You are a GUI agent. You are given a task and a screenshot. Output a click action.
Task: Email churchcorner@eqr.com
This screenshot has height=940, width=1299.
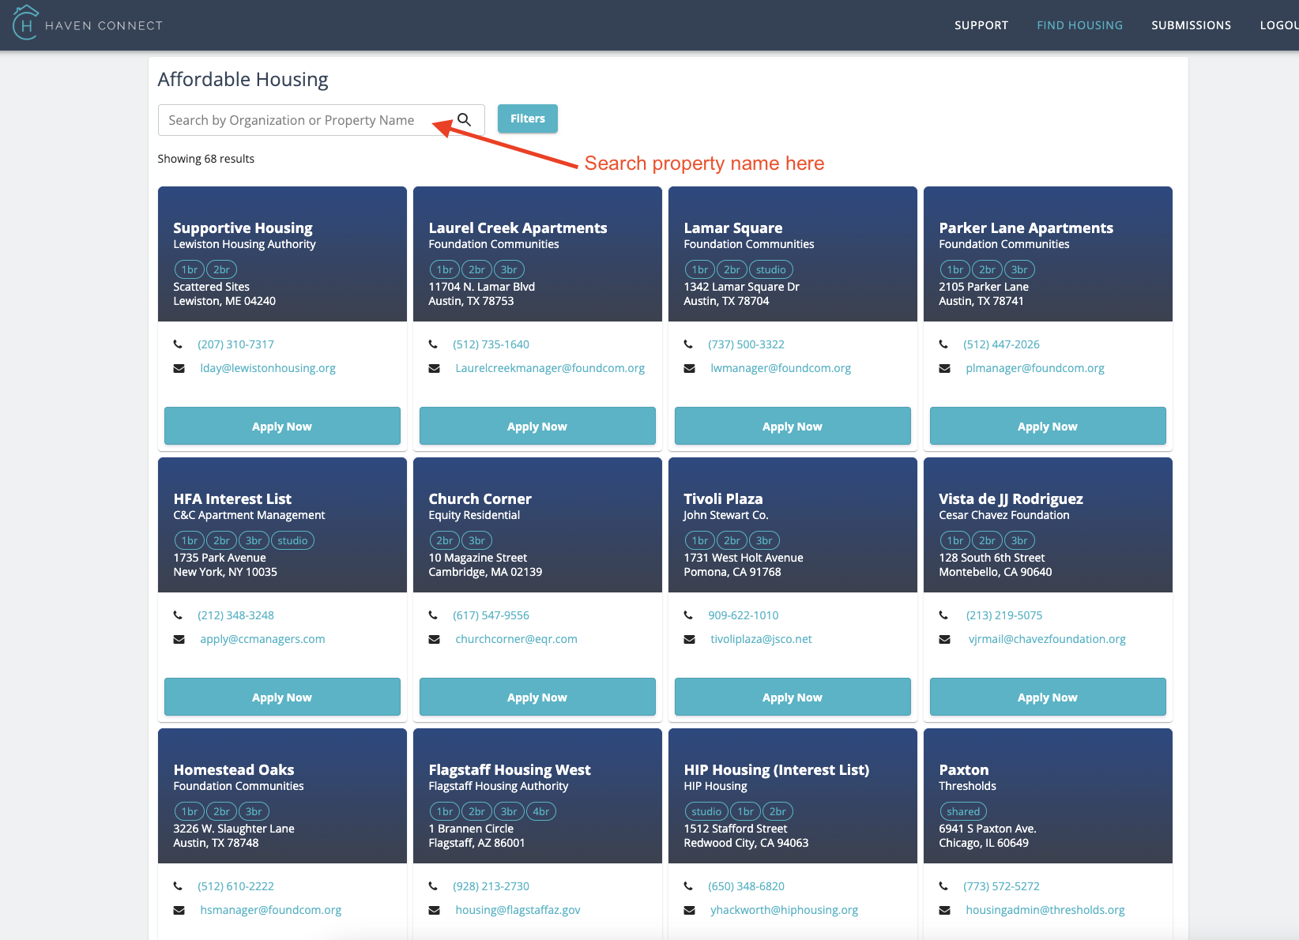(x=516, y=639)
